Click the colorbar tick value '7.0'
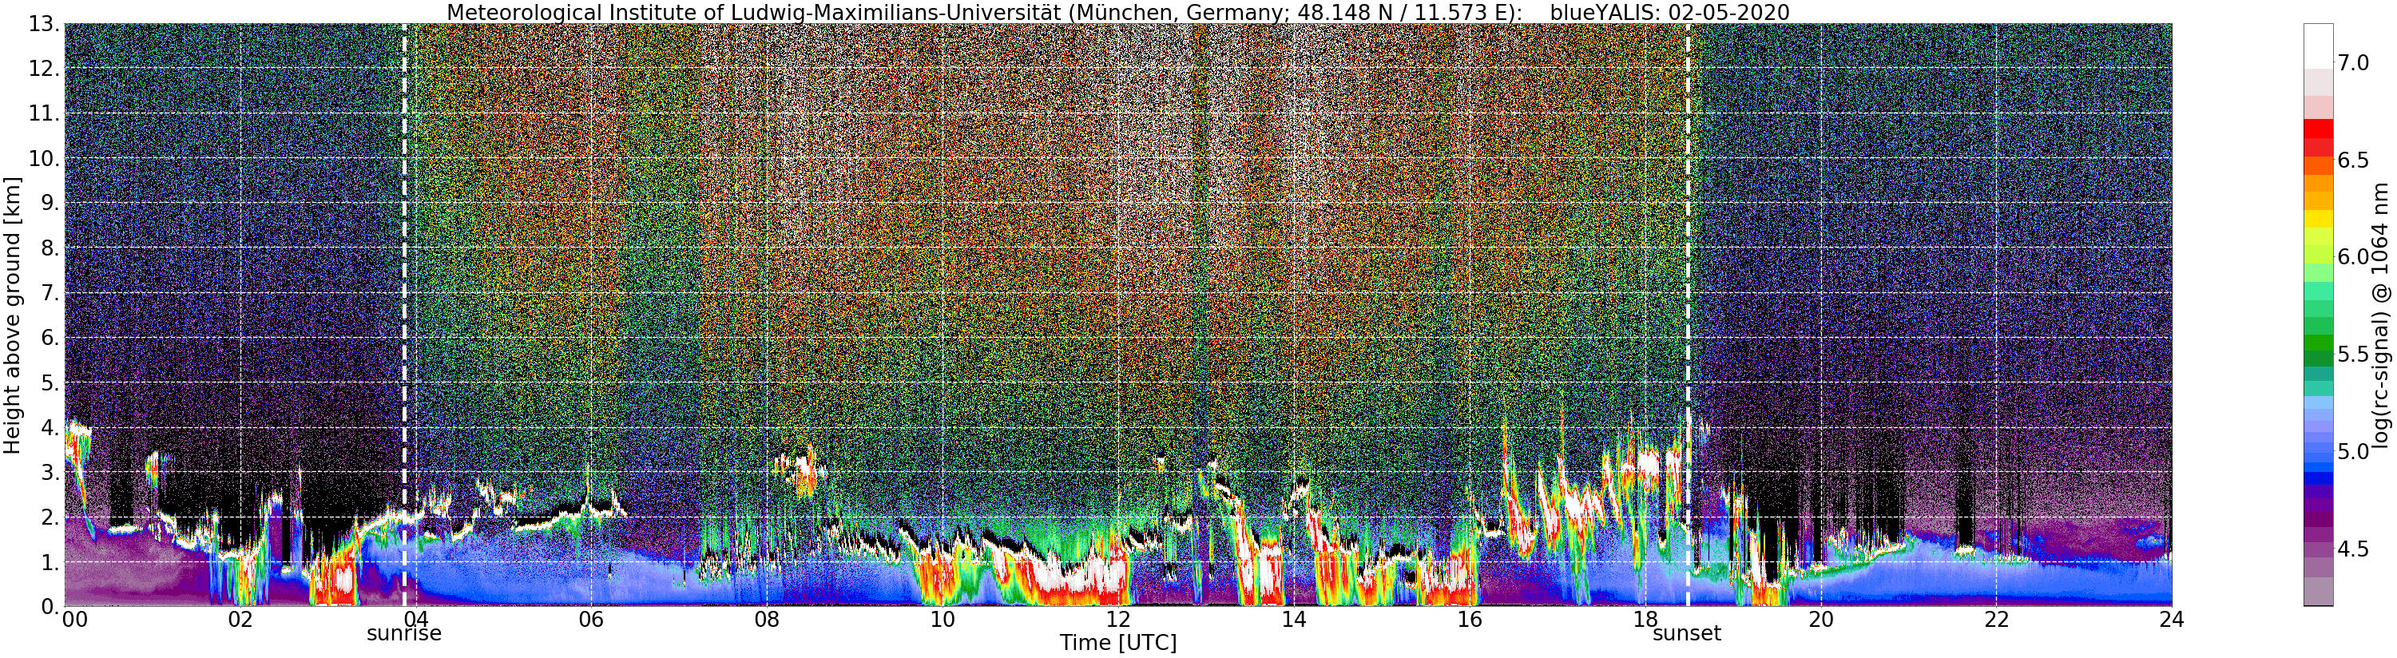 (2353, 62)
